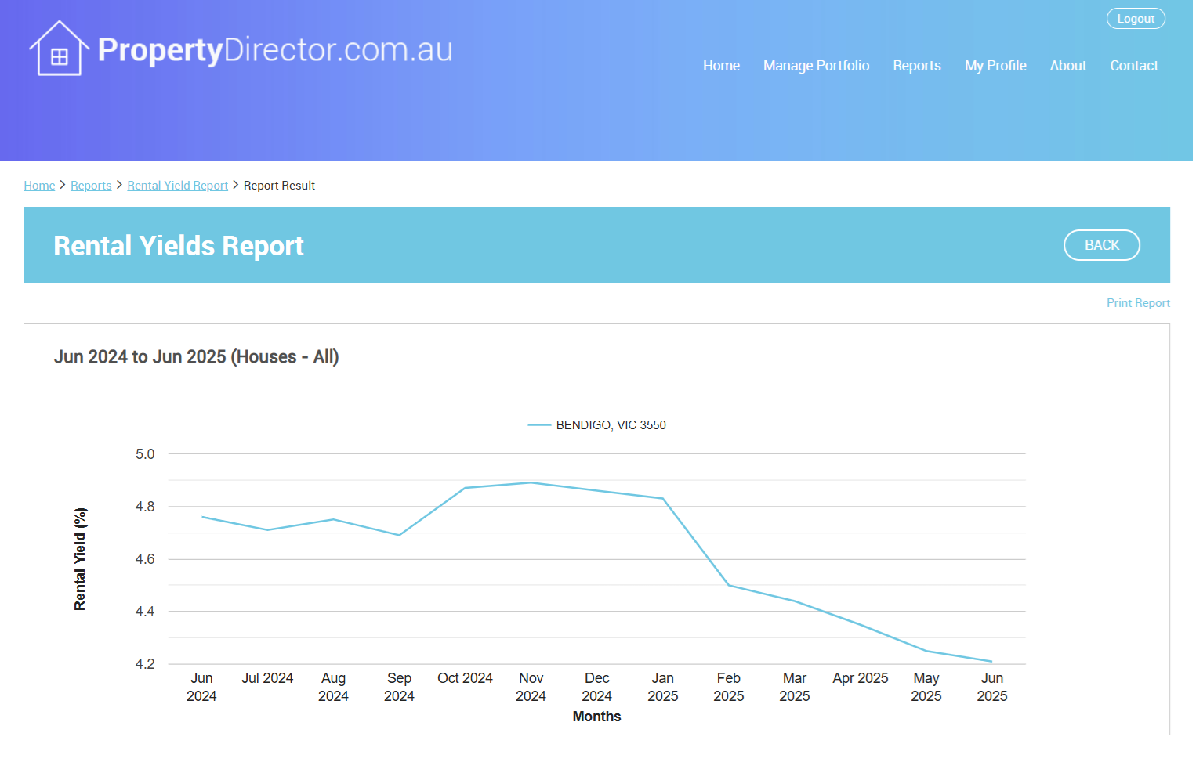Return to Rental Yield Report breadcrumb
This screenshot has width=1196, height=780.
[177, 186]
